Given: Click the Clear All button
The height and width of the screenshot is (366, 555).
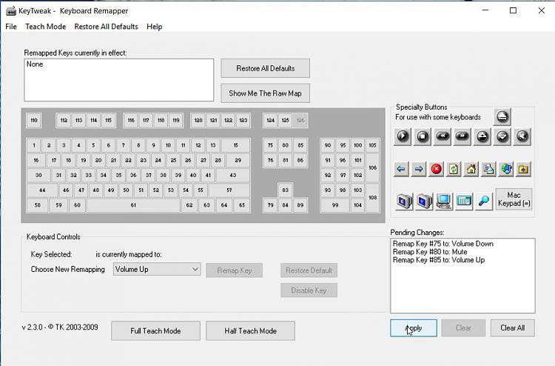Looking at the screenshot, I should point(513,328).
